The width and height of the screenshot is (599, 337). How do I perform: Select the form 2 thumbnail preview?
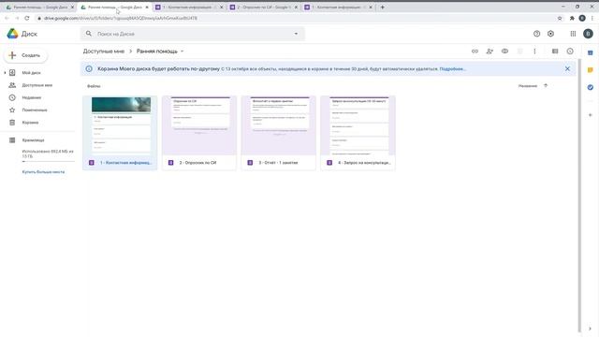click(x=199, y=125)
